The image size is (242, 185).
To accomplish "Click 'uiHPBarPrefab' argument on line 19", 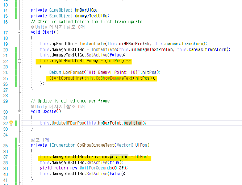I will pos(134,44).
